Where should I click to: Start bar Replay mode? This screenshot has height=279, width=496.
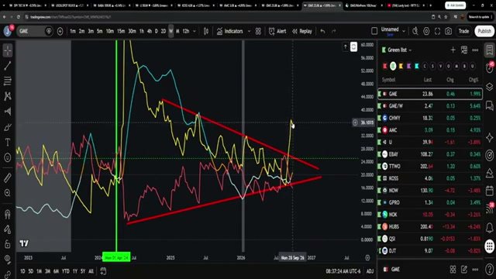(x=302, y=31)
